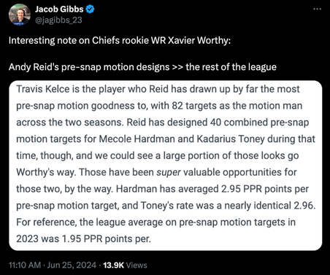Open the @jagibbs_23 handle link
The width and height of the screenshot is (330, 275).
58,20
